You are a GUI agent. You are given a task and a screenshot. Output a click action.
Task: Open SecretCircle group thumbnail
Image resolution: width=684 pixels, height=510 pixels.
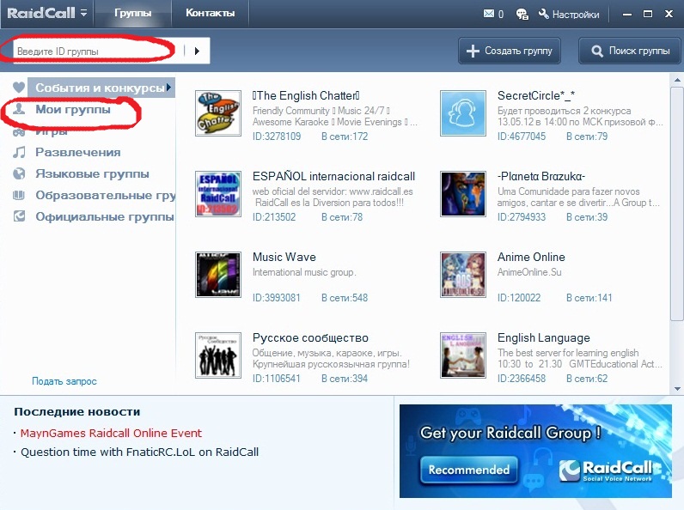click(x=463, y=113)
